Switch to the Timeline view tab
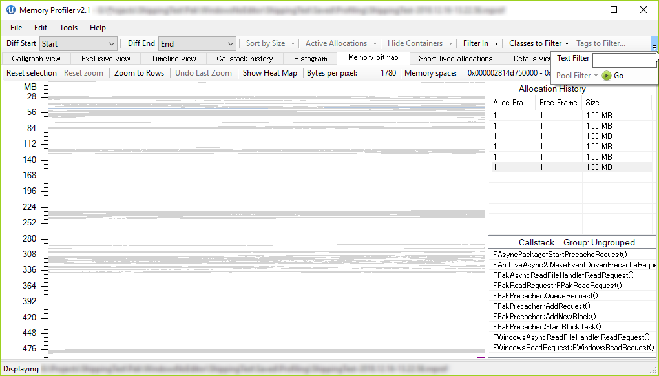The height and width of the screenshot is (376, 659). click(x=173, y=58)
